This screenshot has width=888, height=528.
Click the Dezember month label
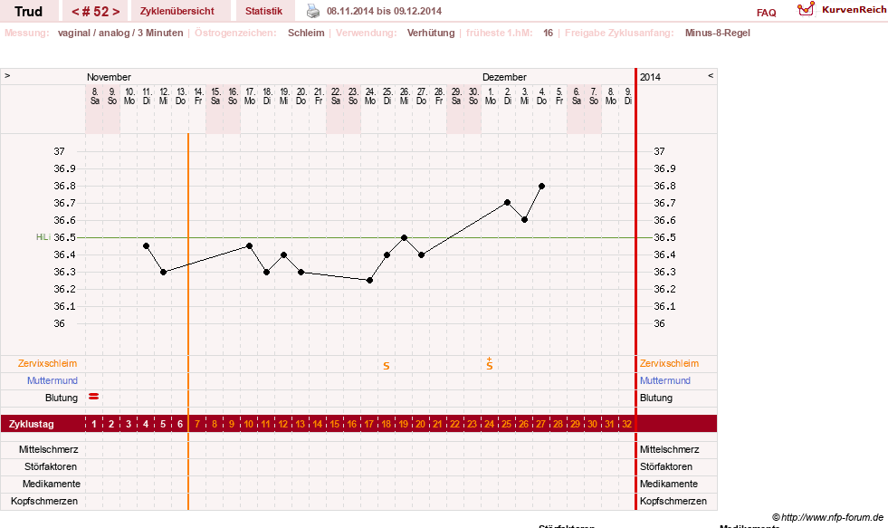click(x=504, y=77)
